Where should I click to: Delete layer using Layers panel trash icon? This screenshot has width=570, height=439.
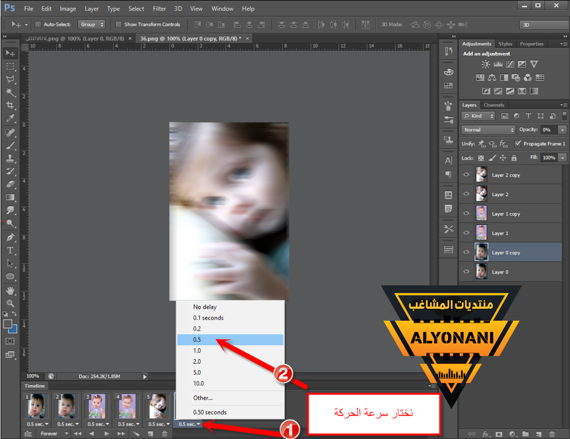tap(552, 434)
